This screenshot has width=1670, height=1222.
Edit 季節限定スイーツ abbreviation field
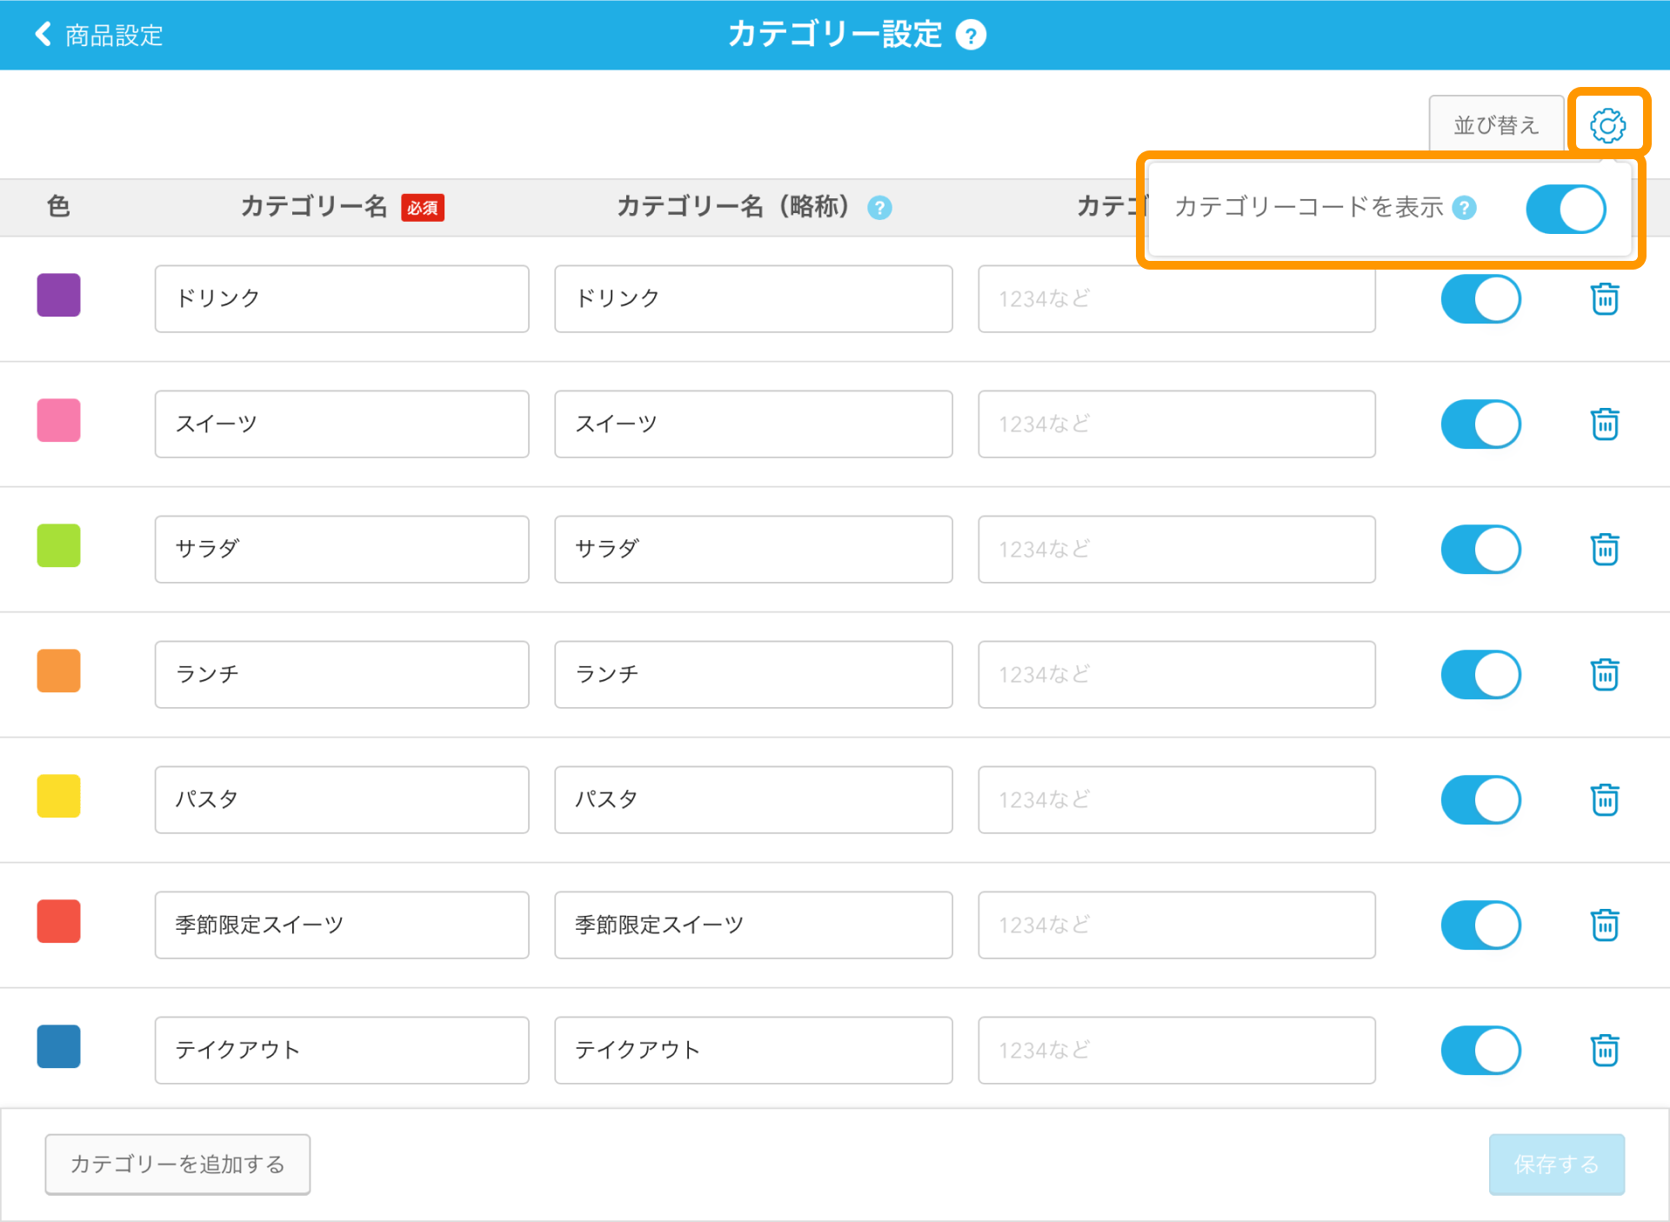753,925
